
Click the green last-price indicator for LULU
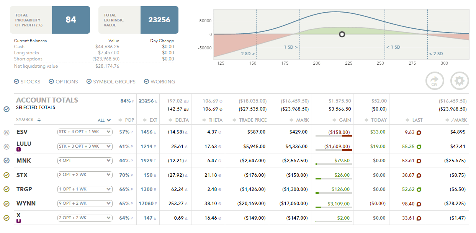coord(419,147)
